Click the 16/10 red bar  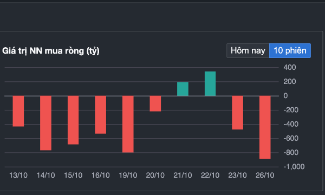[101, 115]
